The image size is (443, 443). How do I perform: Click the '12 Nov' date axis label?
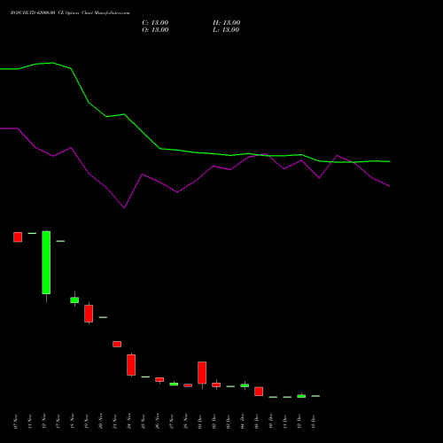click(x=43, y=422)
